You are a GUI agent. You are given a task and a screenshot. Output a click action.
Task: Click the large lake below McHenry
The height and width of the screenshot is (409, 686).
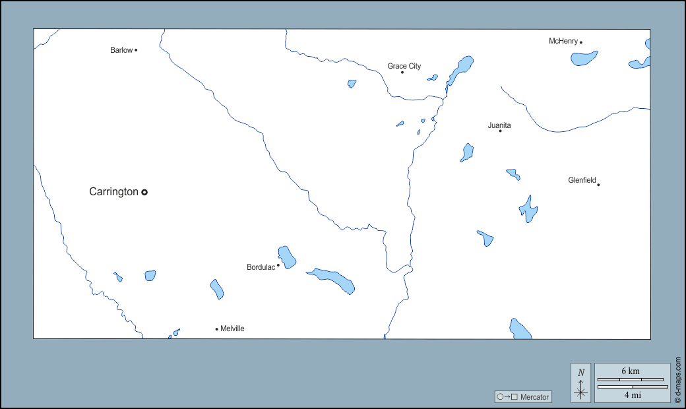pyautogui.click(x=584, y=58)
